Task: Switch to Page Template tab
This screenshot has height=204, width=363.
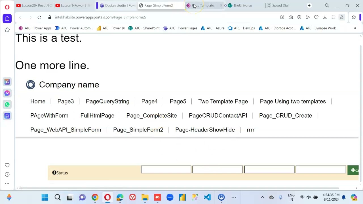Action: click(203, 5)
